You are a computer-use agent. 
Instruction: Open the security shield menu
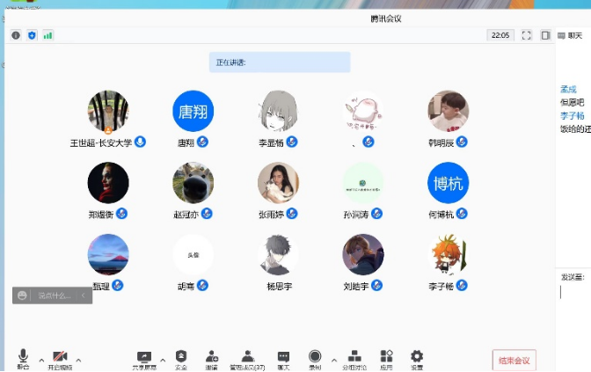181,356
